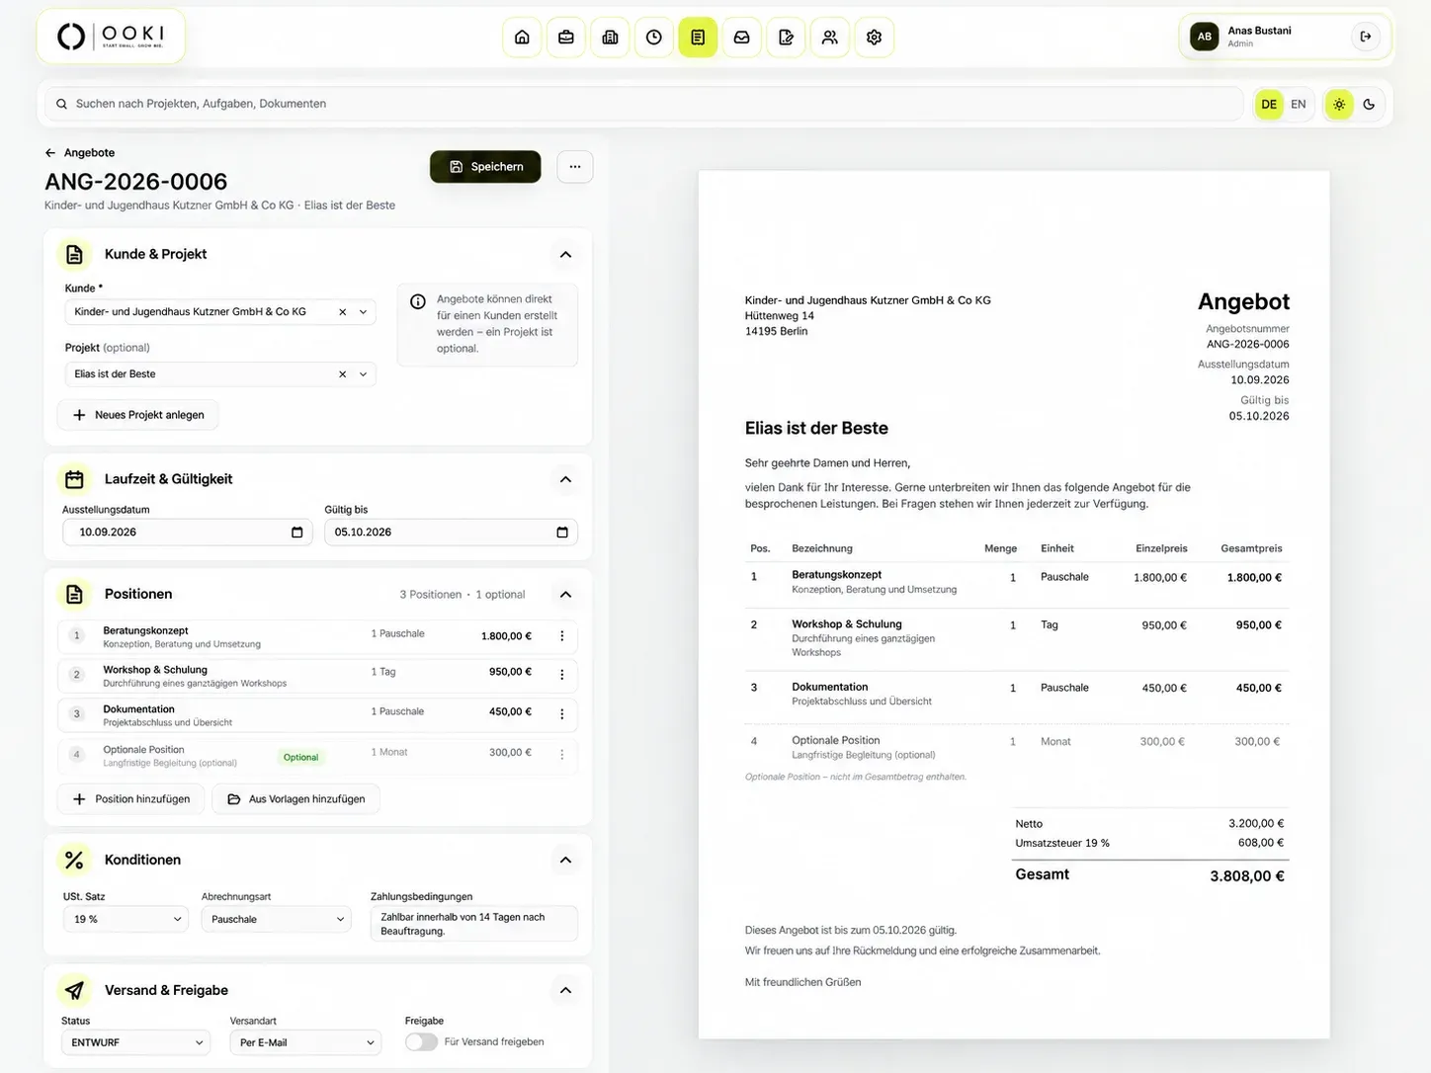Open the clock time tracking icon
This screenshot has width=1431, height=1073.
point(654,38)
